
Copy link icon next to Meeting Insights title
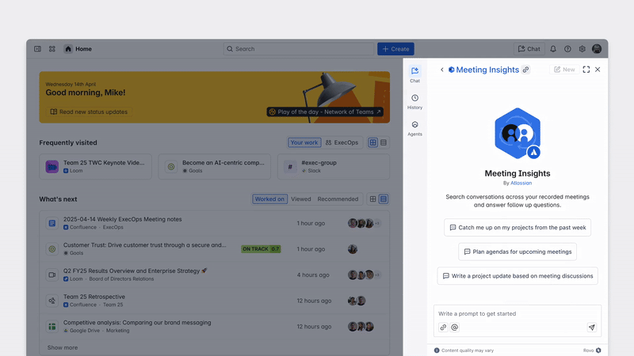(x=525, y=70)
